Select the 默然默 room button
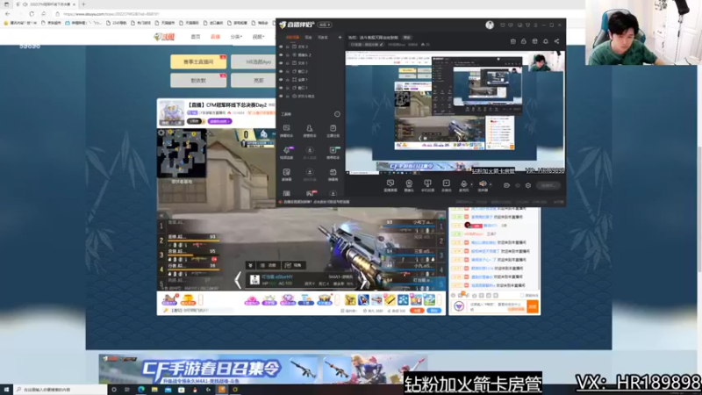 [198, 80]
